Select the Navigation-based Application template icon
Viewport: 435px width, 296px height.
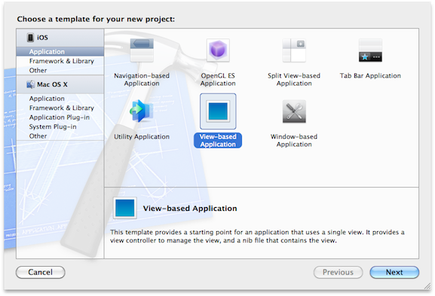click(x=142, y=50)
